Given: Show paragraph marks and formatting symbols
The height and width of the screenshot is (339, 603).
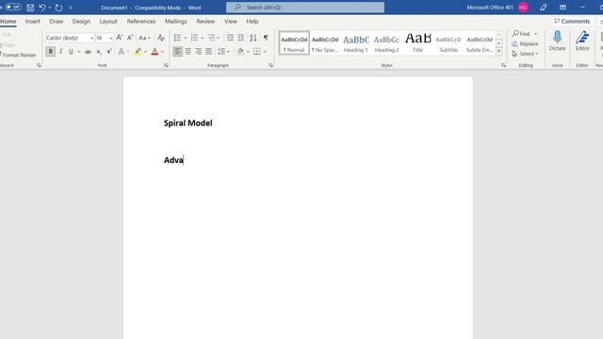Looking at the screenshot, I should point(266,38).
